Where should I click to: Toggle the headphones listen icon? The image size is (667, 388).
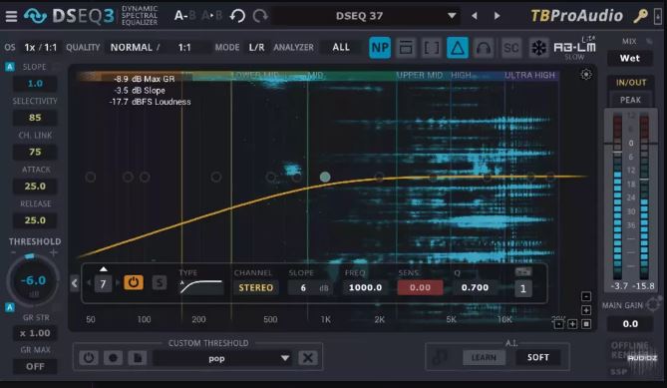coord(484,48)
